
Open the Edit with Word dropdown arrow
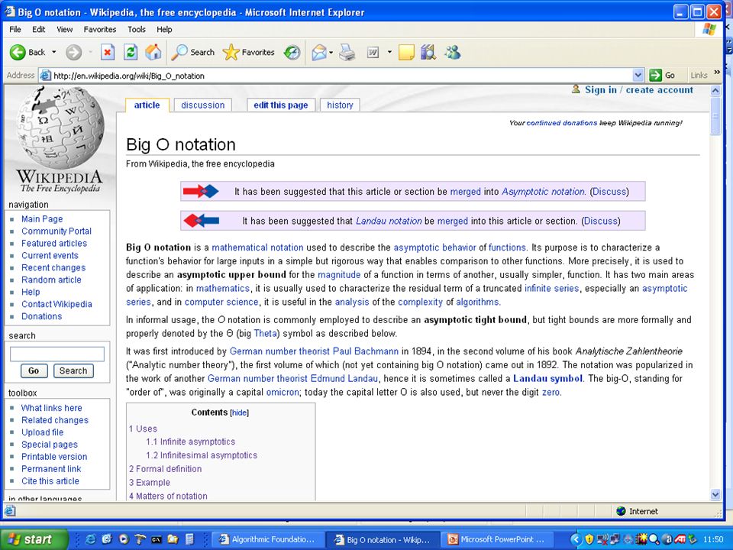click(389, 53)
